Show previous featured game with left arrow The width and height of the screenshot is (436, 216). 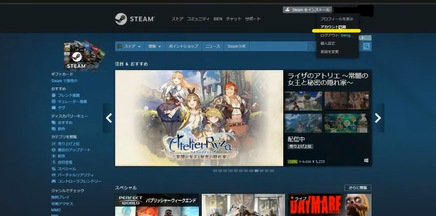[109, 118]
